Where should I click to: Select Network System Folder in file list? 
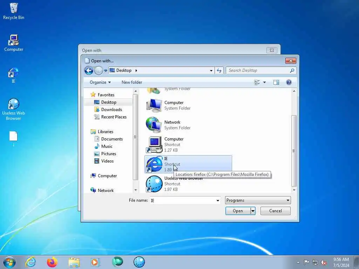point(188,125)
